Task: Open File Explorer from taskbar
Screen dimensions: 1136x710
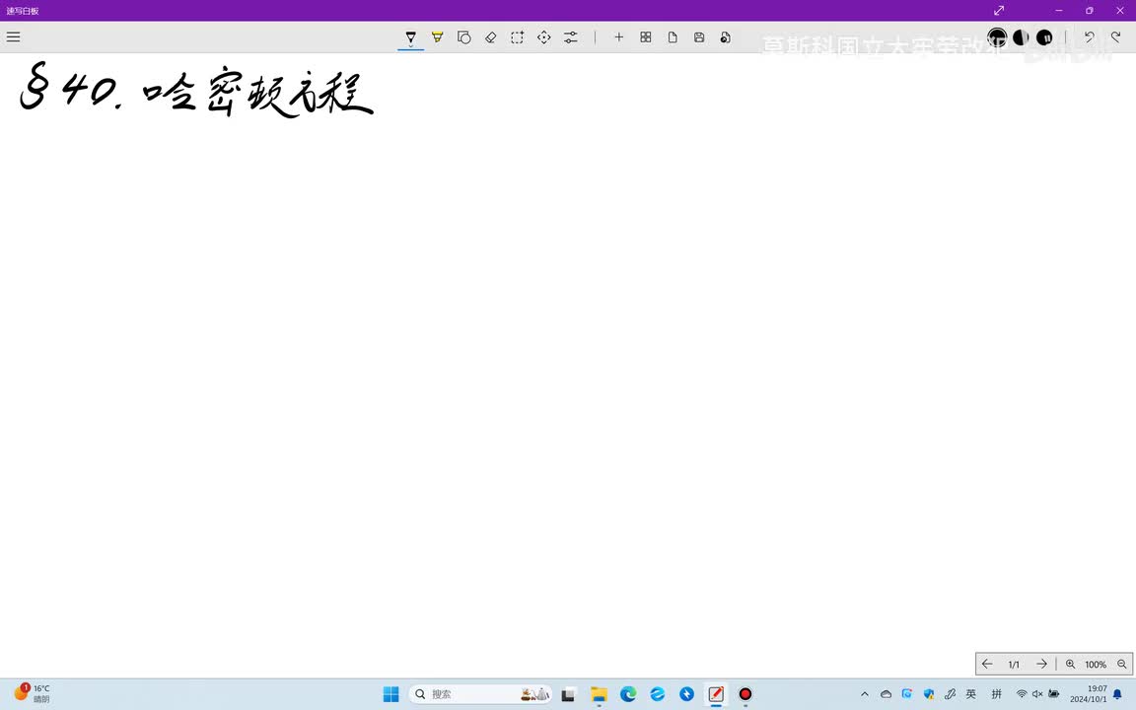Action: coord(599,694)
